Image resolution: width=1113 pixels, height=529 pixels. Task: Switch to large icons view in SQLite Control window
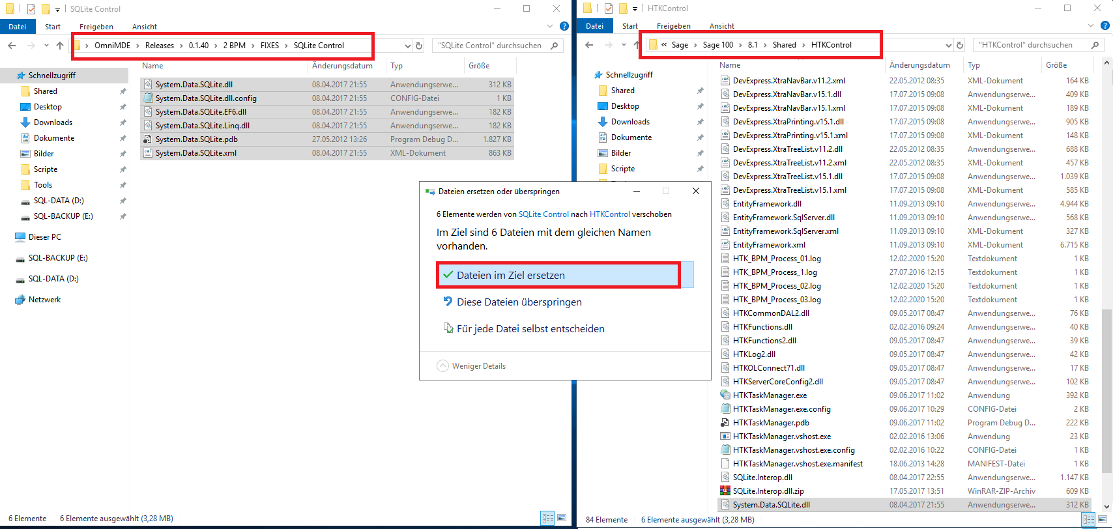click(x=562, y=519)
